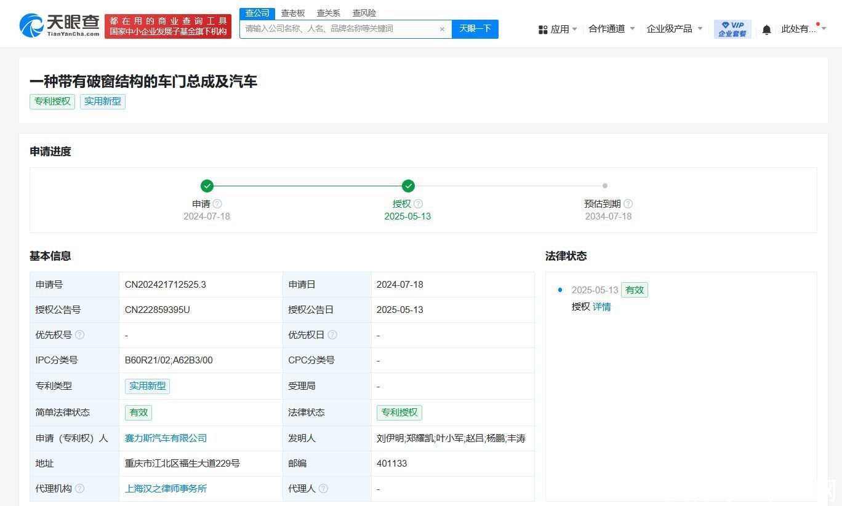842x506 pixels.
Task: Click the help icon next to 优先权号
Action: click(81, 335)
